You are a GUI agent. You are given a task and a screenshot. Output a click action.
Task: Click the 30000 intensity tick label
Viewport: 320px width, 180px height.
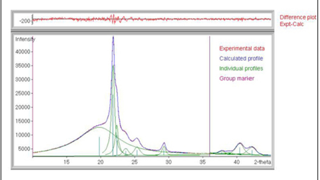pos(23,80)
